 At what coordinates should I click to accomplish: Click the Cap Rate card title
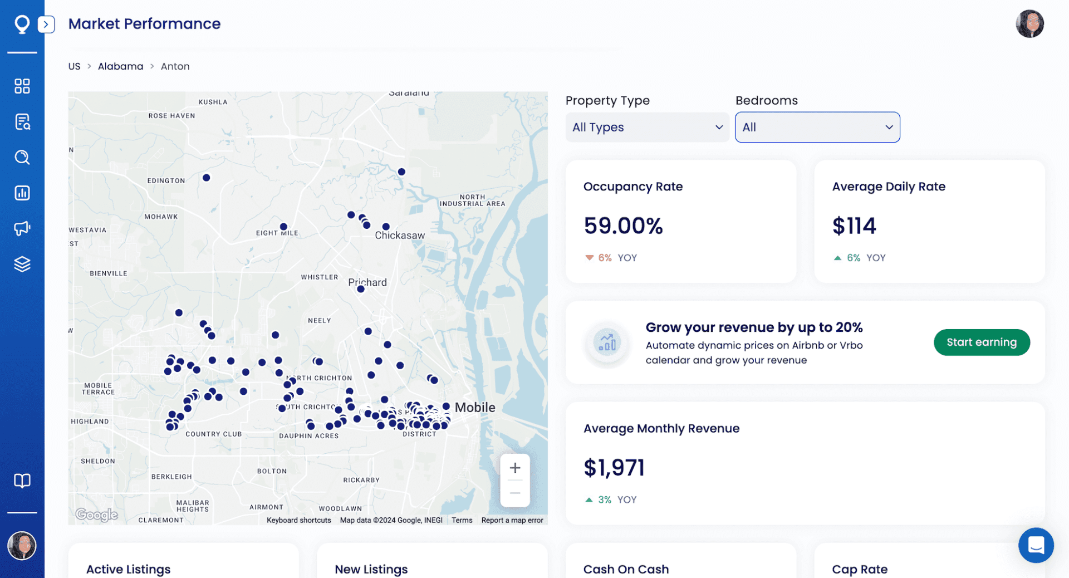coord(860,569)
